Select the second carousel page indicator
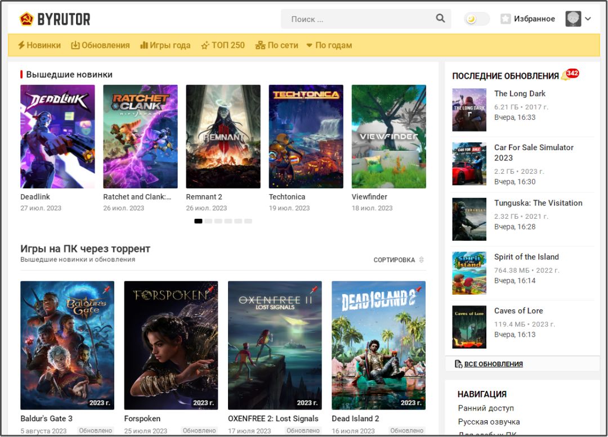 pyautogui.click(x=208, y=221)
